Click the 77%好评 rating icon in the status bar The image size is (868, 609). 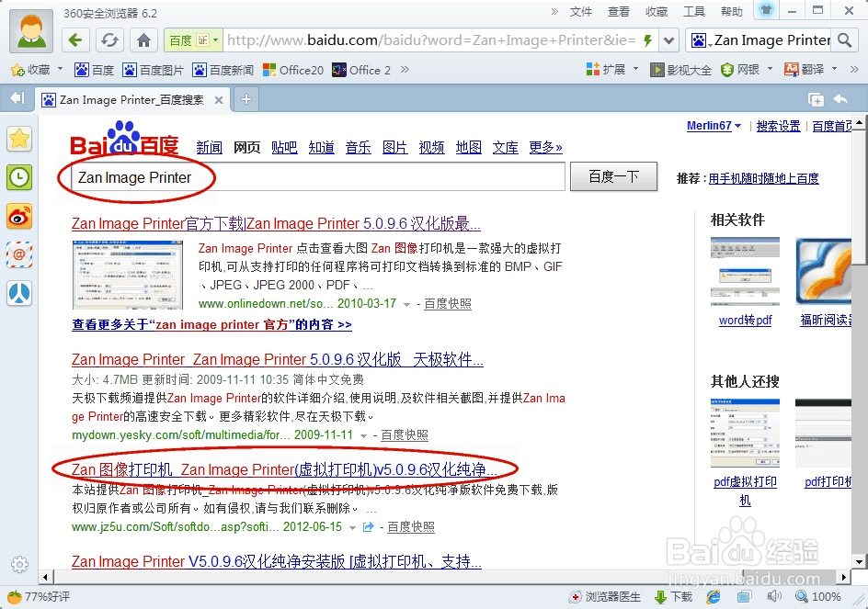15,597
